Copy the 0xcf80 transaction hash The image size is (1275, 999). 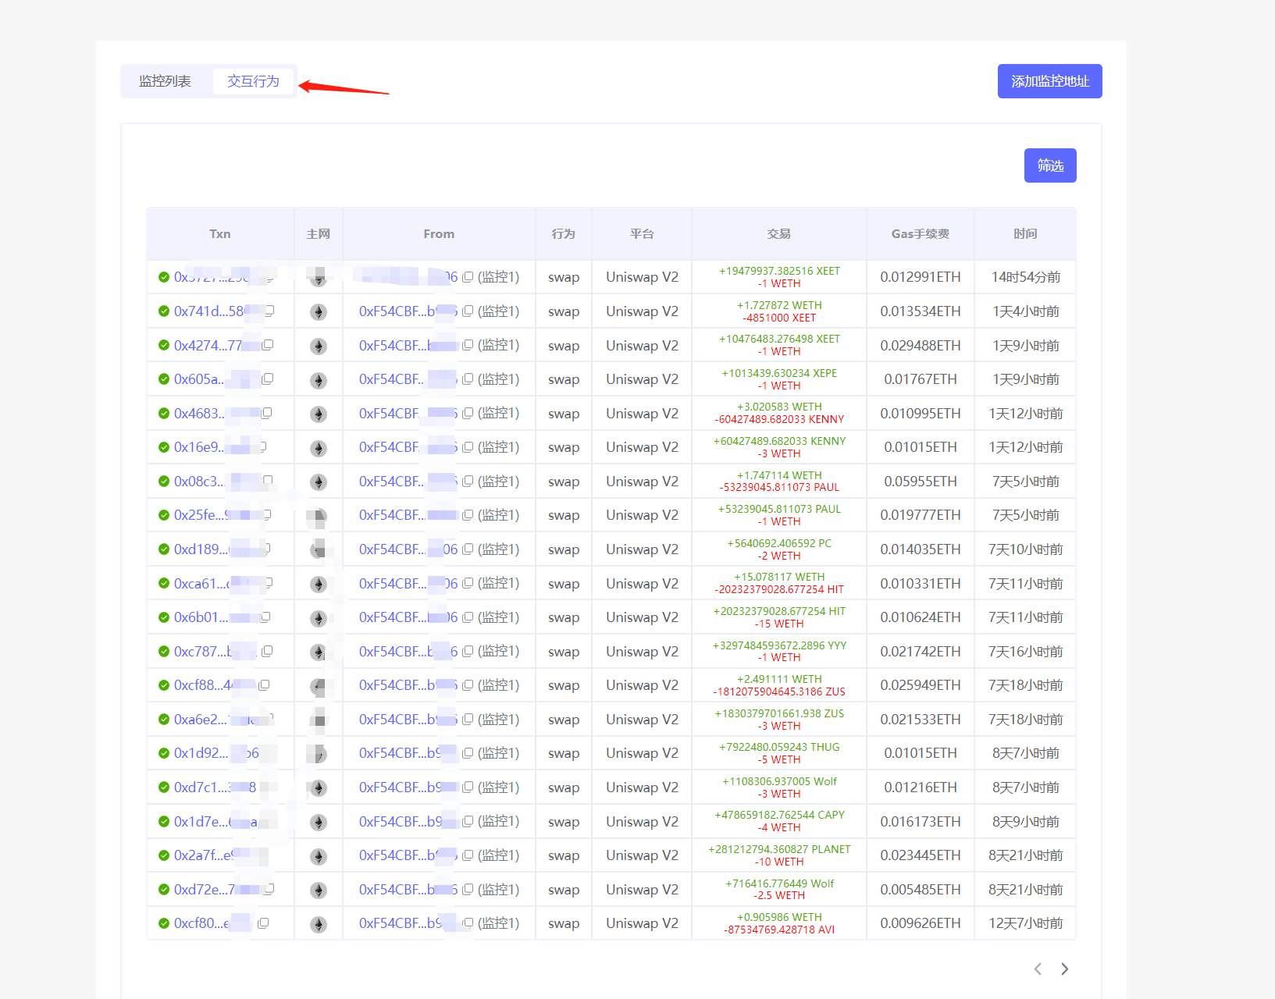[263, 923]
